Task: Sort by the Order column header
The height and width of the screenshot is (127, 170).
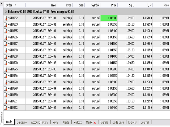Action: pos(11,5)
